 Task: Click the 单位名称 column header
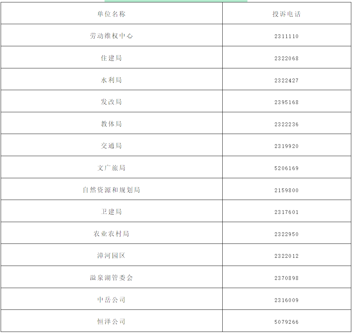(111, 14)
